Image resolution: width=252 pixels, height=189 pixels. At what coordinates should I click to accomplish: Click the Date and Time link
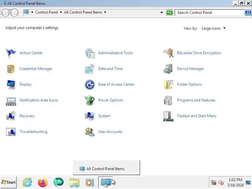coord(111,69)
